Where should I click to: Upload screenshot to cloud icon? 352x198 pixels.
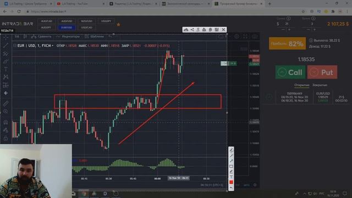pyautogui.click(x=186, y=30)
